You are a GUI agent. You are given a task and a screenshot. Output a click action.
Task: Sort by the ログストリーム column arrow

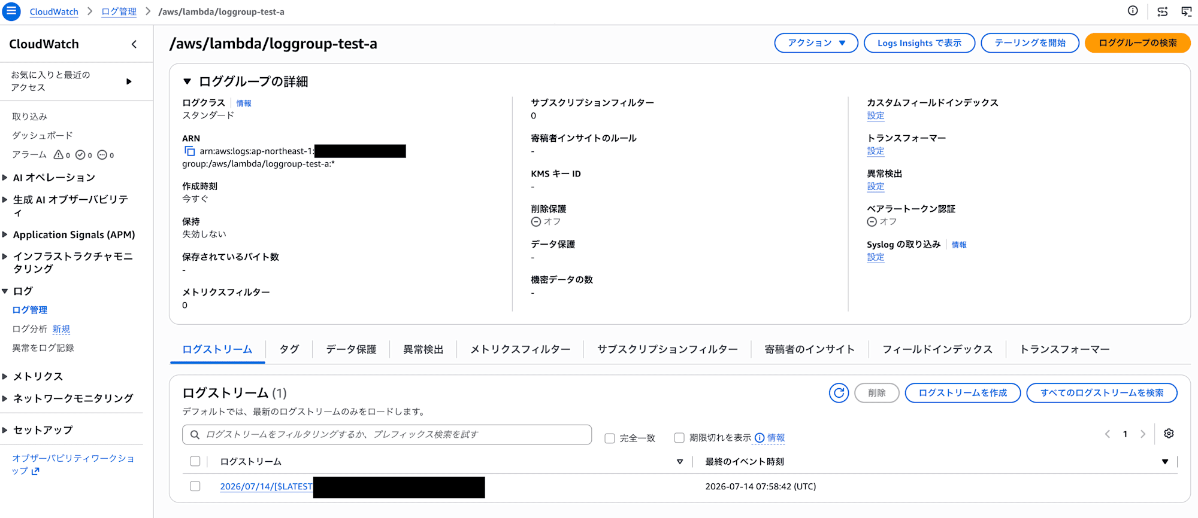(x=680, y=462)
